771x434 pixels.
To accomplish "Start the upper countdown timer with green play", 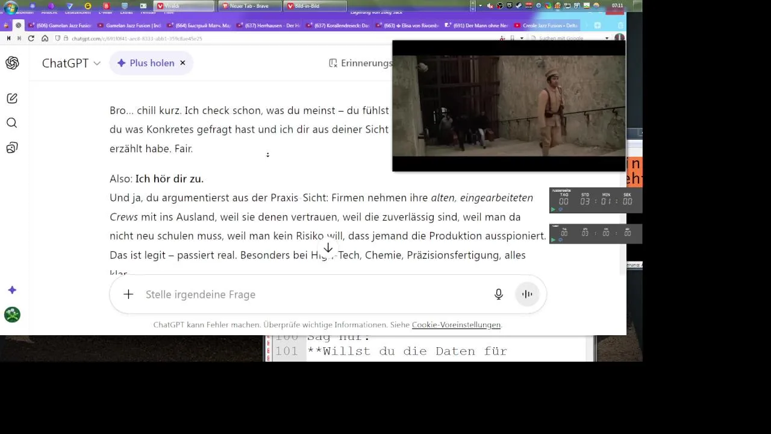I will point(553,209).
